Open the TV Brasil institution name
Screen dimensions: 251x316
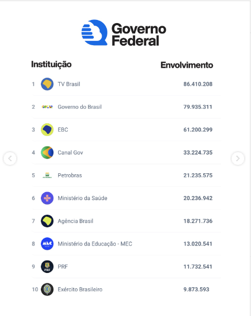(x=69, y=84)
